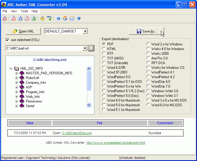
Task: Open the File menu
Action: pos(5,11)
